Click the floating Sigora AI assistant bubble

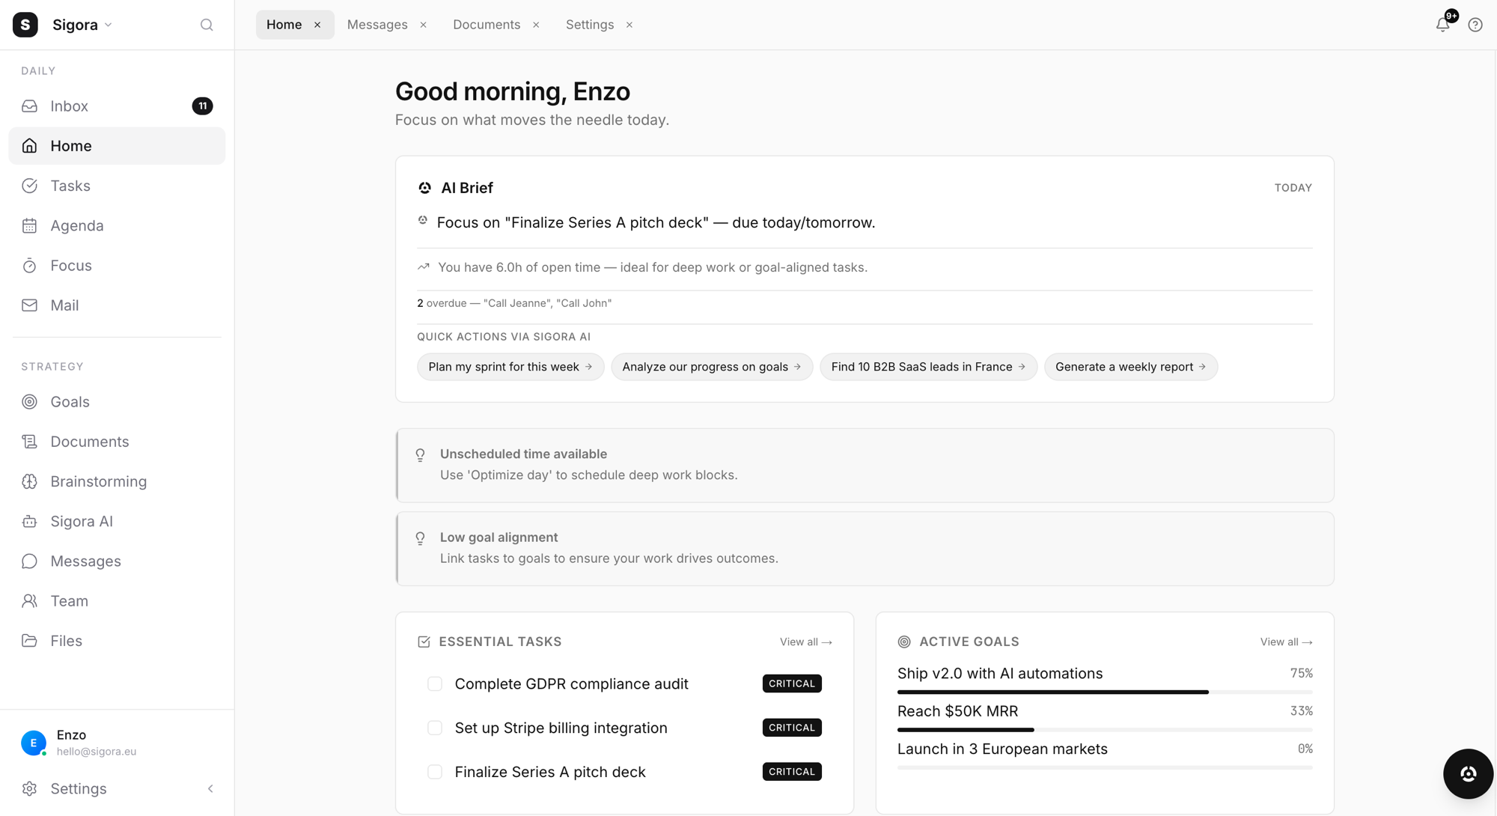(x=1468, y=773)
